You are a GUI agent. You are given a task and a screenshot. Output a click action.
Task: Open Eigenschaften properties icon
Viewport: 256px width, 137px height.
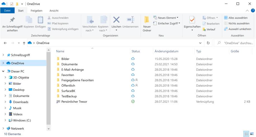point(192,20)
